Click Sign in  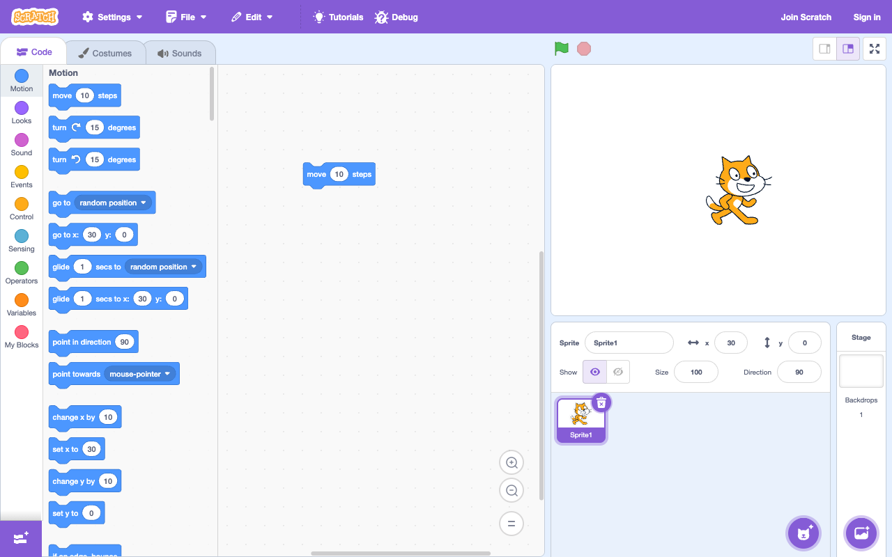point(867,17)
